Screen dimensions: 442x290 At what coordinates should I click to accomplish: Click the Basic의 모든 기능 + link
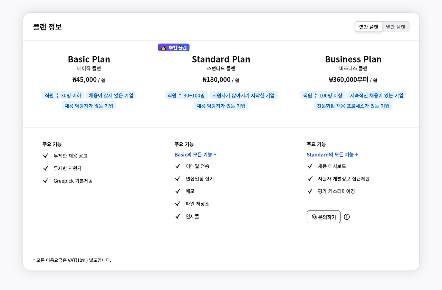(x=195, y=155)
